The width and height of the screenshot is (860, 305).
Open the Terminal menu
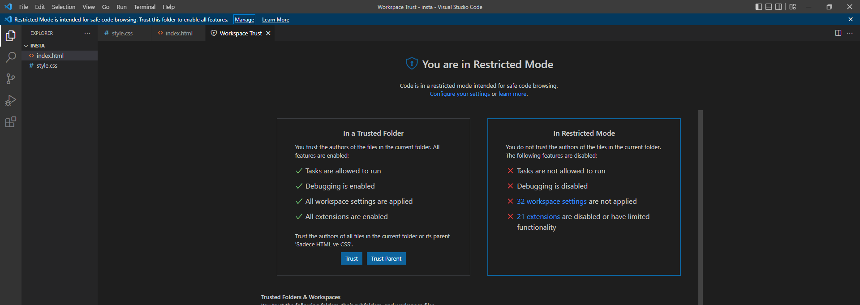point(144,7)
